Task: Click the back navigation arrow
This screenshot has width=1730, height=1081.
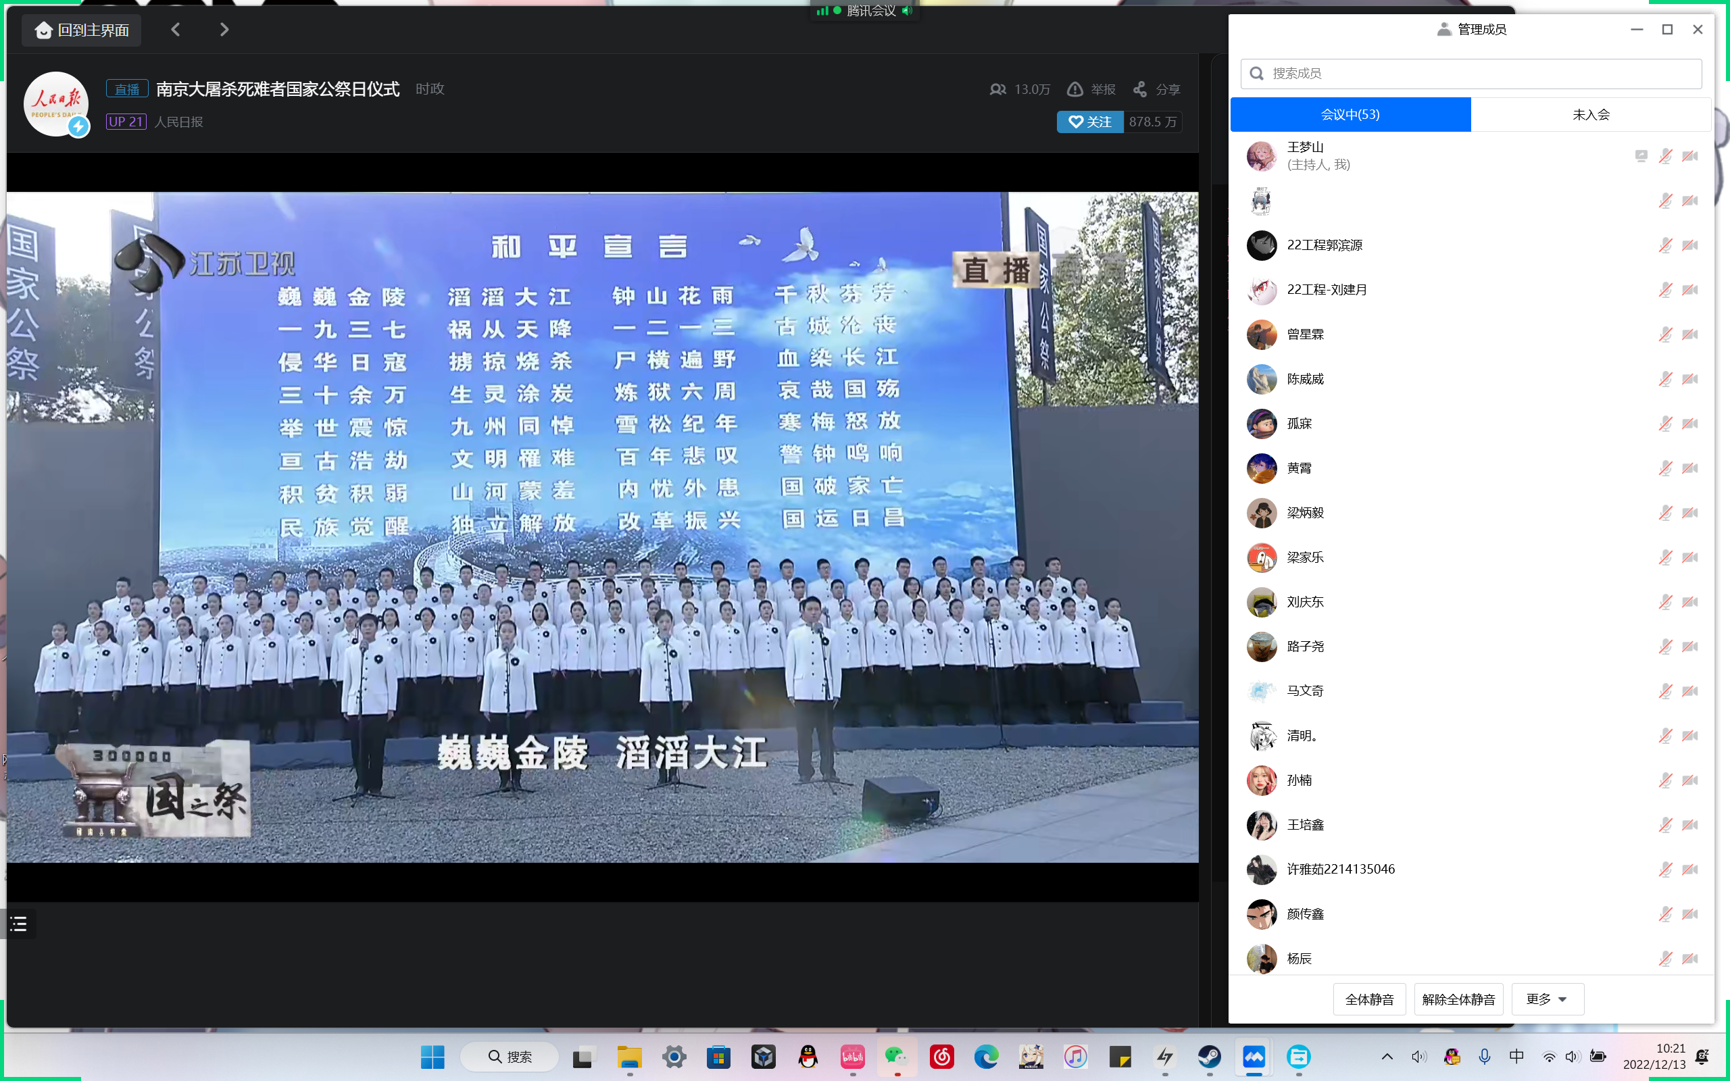Action: (x=176, y=29)
